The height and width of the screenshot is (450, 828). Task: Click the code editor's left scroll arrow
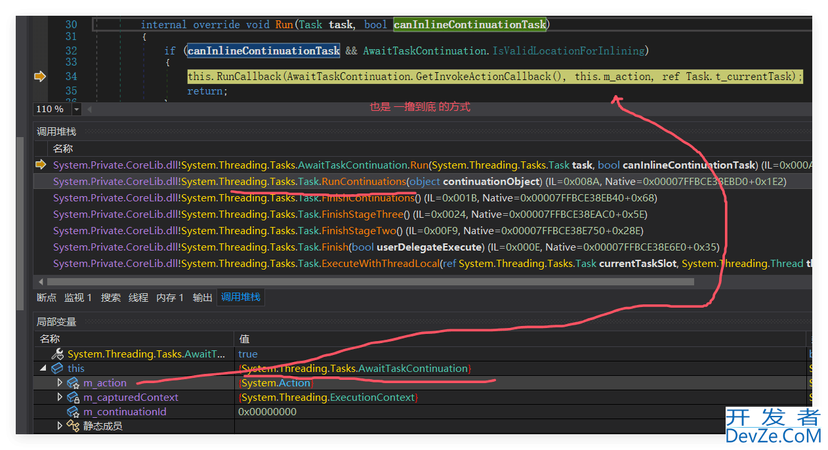click(90, 110)
